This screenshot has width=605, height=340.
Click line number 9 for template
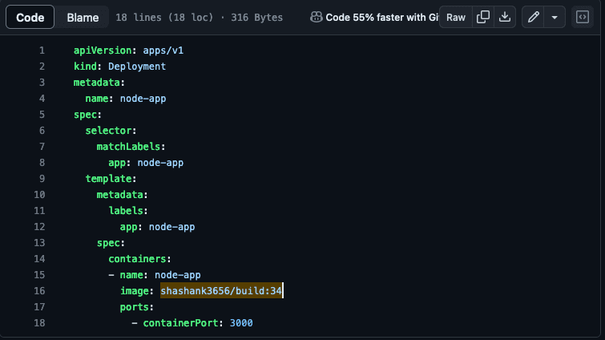pos(42,179)
